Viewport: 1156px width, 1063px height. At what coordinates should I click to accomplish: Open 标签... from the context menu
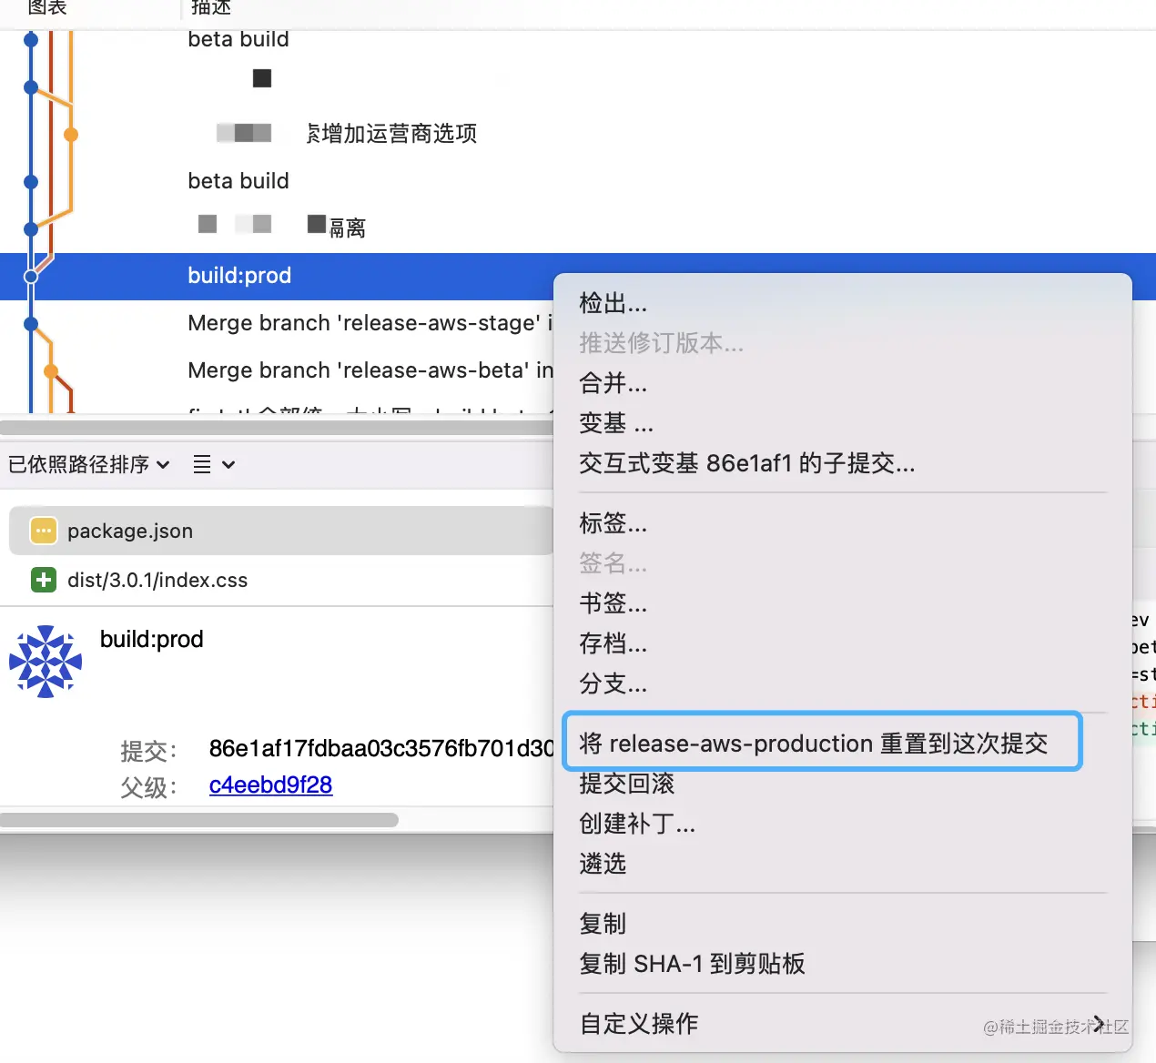pyautogui.click(x=613, y=523)
